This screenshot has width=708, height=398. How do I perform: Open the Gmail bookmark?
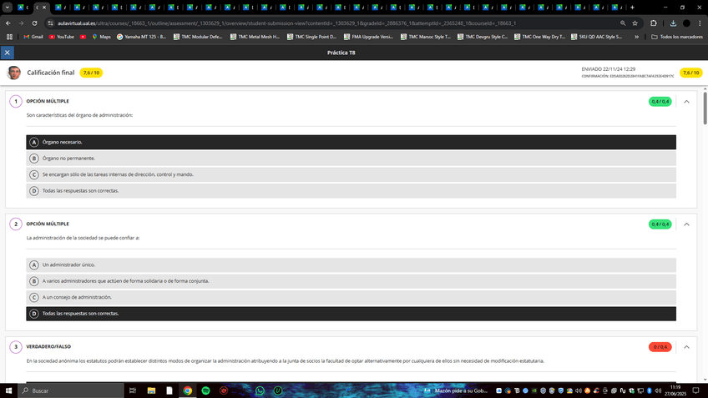(x=33, y=37)
